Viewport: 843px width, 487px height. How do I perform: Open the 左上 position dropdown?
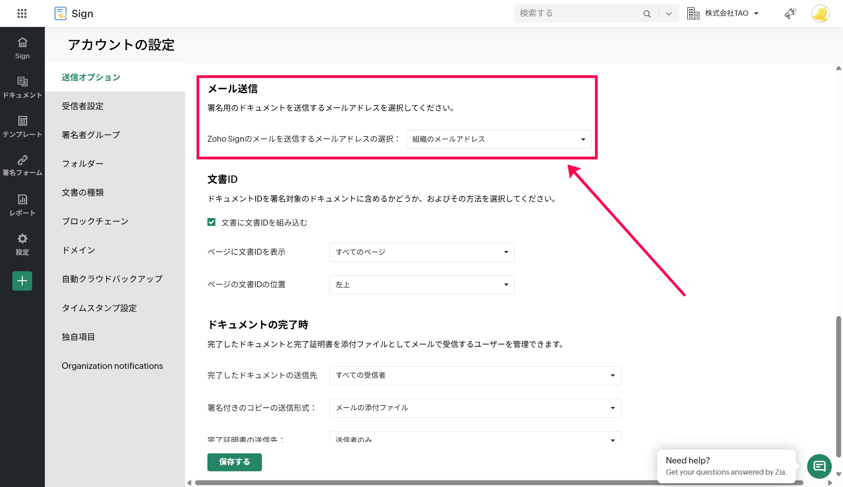click(x=421, y=285)
